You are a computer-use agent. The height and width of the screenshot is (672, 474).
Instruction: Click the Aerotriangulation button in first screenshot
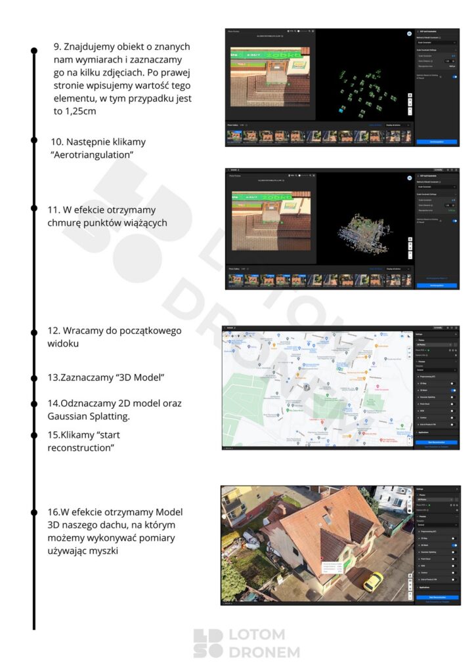[x=437, y=142]
